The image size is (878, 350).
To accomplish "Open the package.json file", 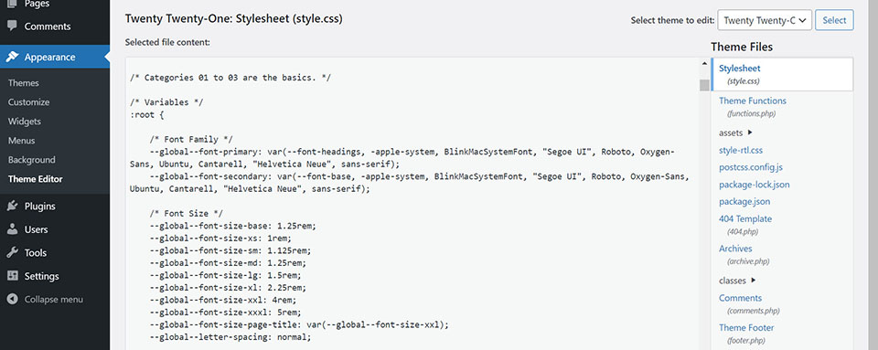I will click(x=744, y=201).
